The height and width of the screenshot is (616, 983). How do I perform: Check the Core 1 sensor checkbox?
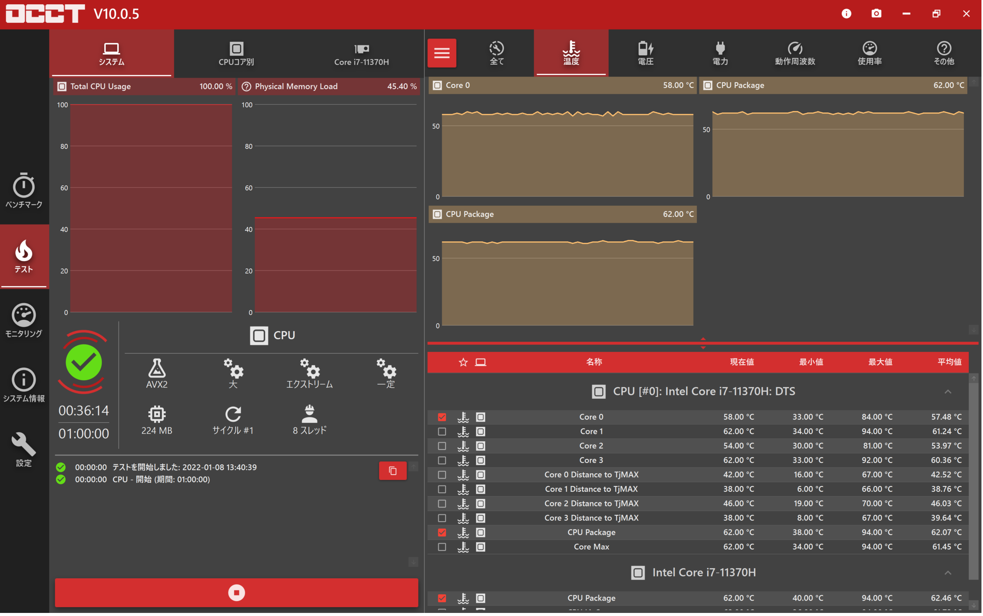point(442,432)
